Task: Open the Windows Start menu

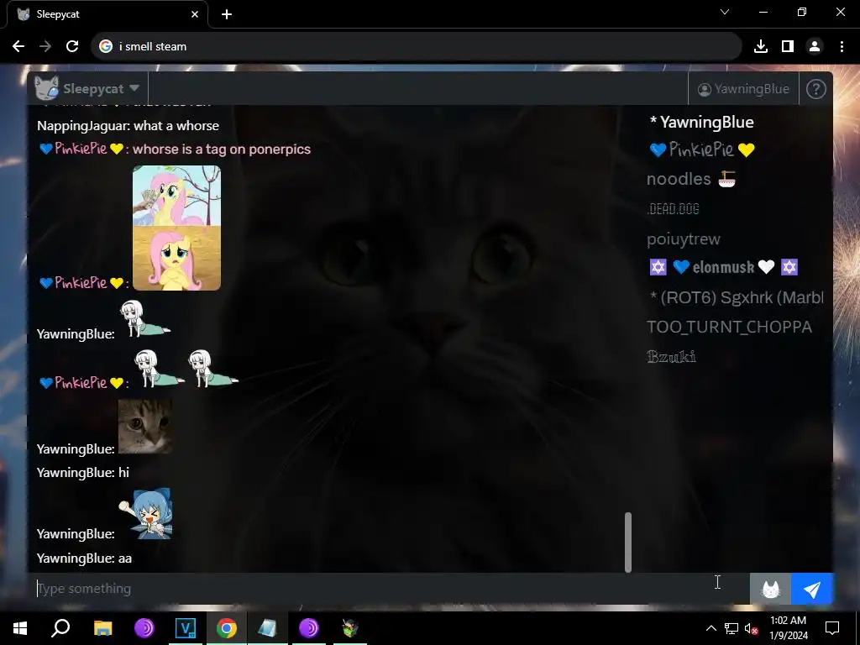Action: click(x=20, y=628)
